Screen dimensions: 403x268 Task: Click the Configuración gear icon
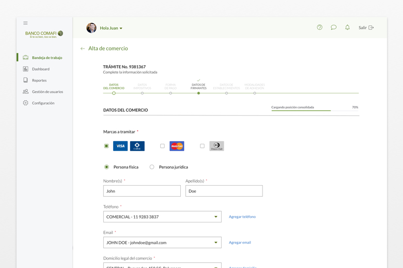pos(25,103)
